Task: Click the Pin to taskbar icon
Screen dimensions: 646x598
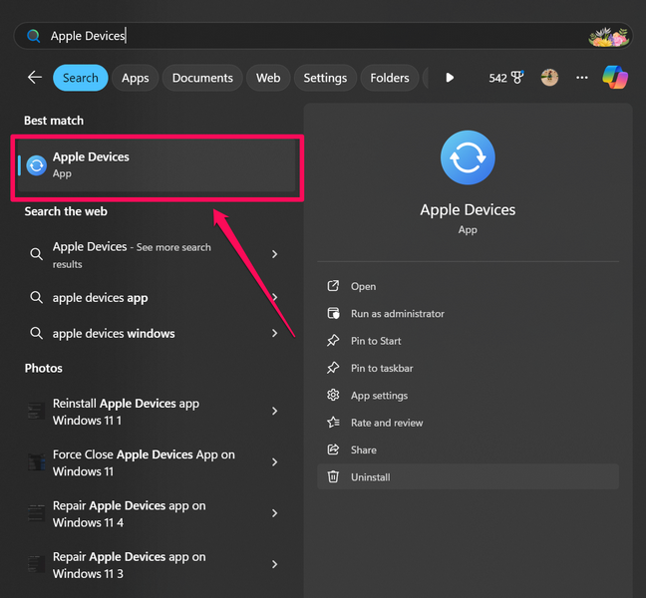Action: [x=333, y=368]
